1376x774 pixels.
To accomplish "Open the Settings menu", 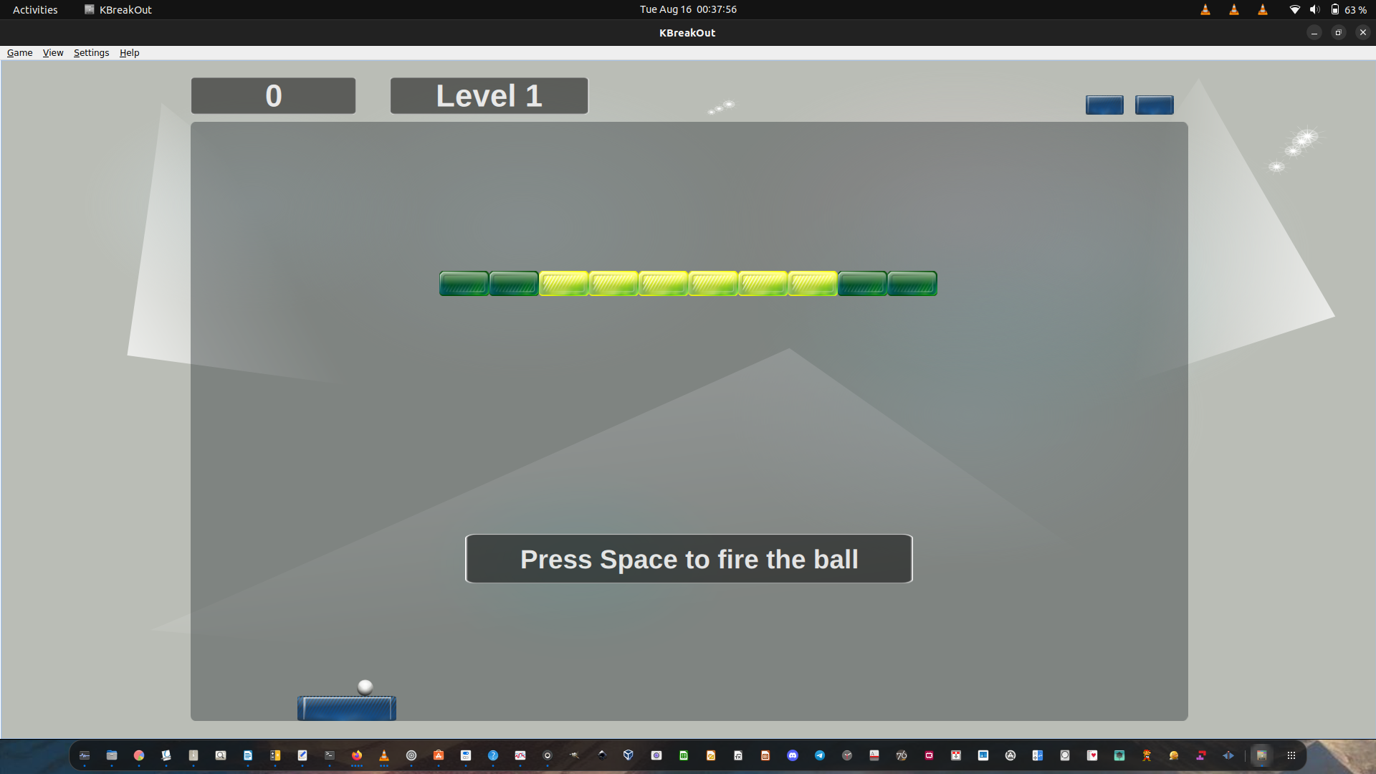I will 92,52.
